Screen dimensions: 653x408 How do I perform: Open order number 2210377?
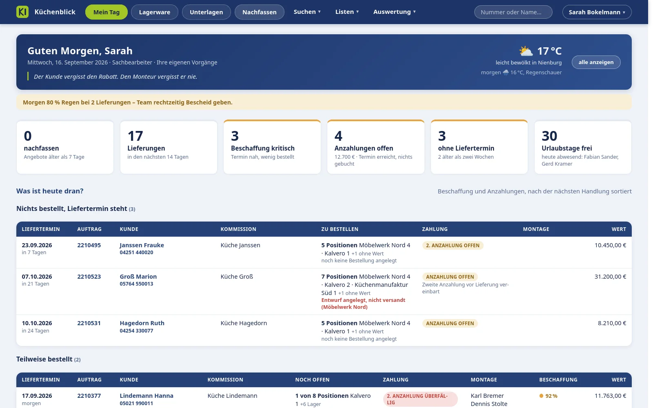(89, 396)
